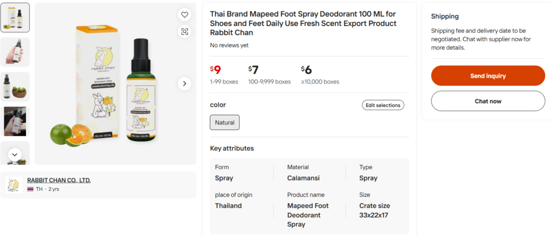View thumbnail of hand holding bottle
Viewport: 552px width, 235px height.
(15, 52)
